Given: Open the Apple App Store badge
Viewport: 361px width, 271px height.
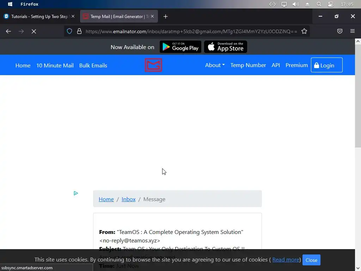Looking at the screenshot, I should [x=226, y=47].
